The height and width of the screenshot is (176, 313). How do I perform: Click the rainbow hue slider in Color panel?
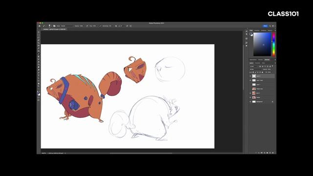point(274,44)
